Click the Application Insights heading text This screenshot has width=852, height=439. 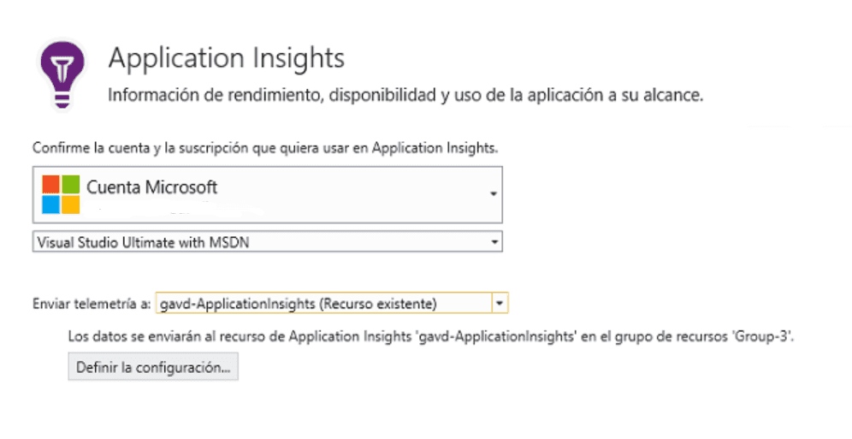[227, 59]
